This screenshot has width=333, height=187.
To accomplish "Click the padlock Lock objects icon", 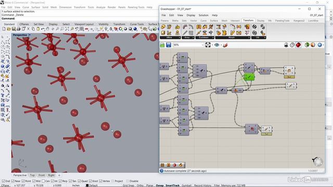I will point(111,29).
